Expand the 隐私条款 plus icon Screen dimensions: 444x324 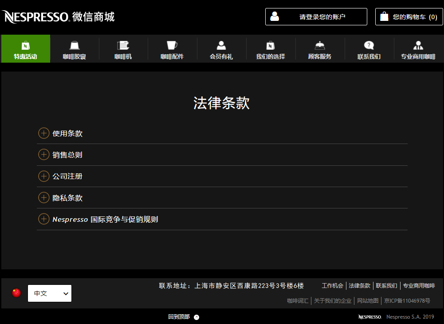point(44,198)
